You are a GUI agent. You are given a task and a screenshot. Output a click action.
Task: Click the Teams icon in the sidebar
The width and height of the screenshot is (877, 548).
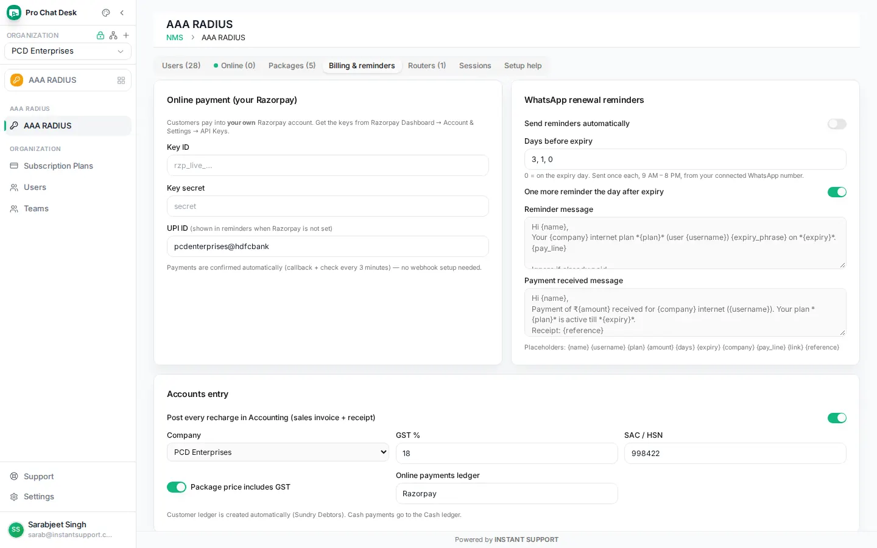coord(14,209)
